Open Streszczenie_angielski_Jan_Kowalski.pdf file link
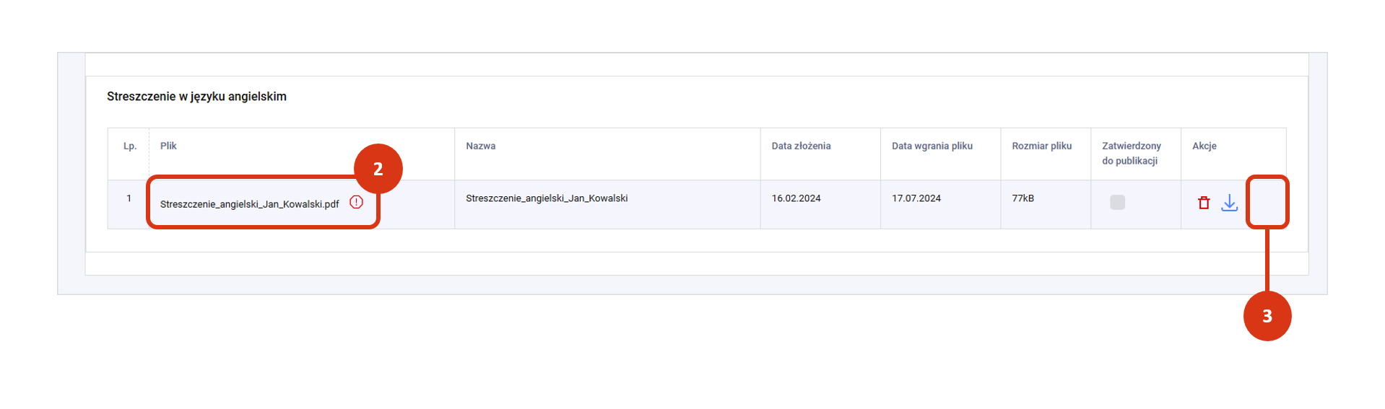The width and height of the screenshot is (1385, 409). pyautogui.click(x=249, y=204)
